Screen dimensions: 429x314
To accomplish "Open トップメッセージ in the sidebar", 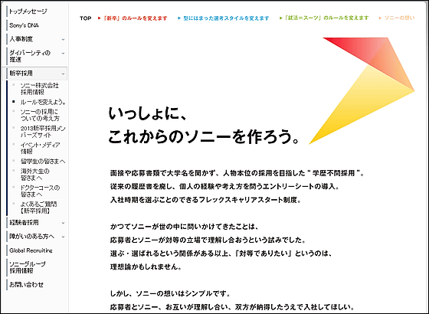I will pos(28,11).
